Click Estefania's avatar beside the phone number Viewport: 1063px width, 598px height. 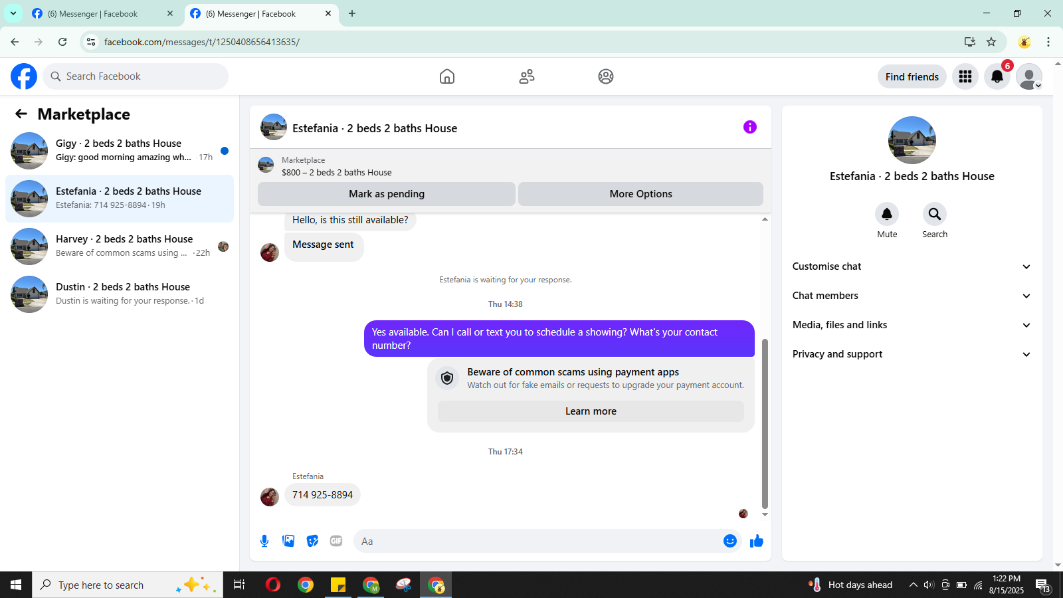click(270, 497)
